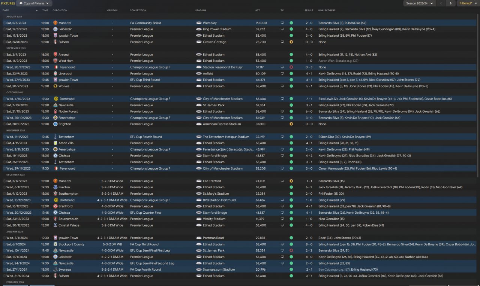The image size is (480, 286).
Task: Click the stadium icon beside Portman Road
Action: (199, 238)
